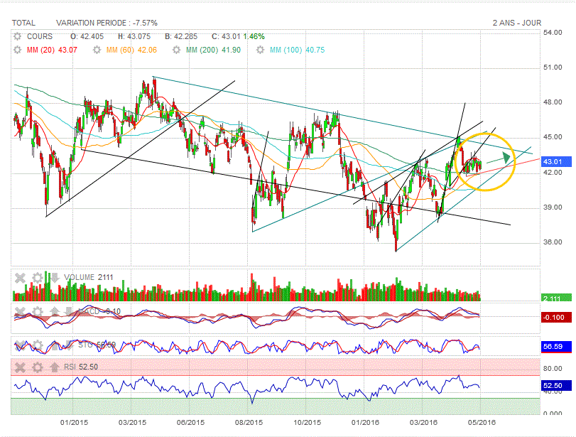Click the TOTAL ticker name
Screen dimensions: 576x437
[23, 23]
